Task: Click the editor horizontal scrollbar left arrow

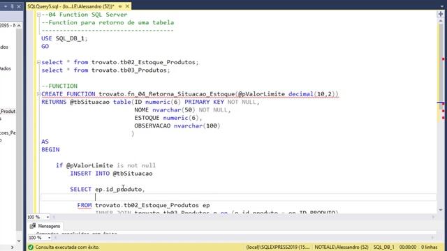Action: 54,217
